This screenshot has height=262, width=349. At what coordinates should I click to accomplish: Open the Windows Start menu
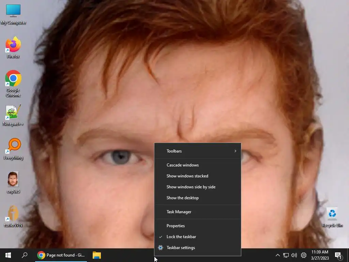[8, 255]
